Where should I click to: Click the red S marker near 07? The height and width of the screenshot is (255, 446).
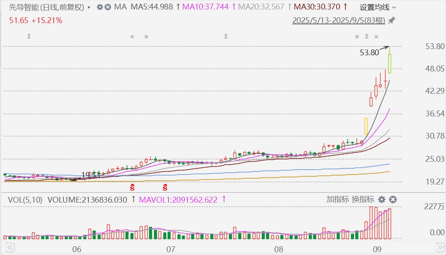coord(165,187)
